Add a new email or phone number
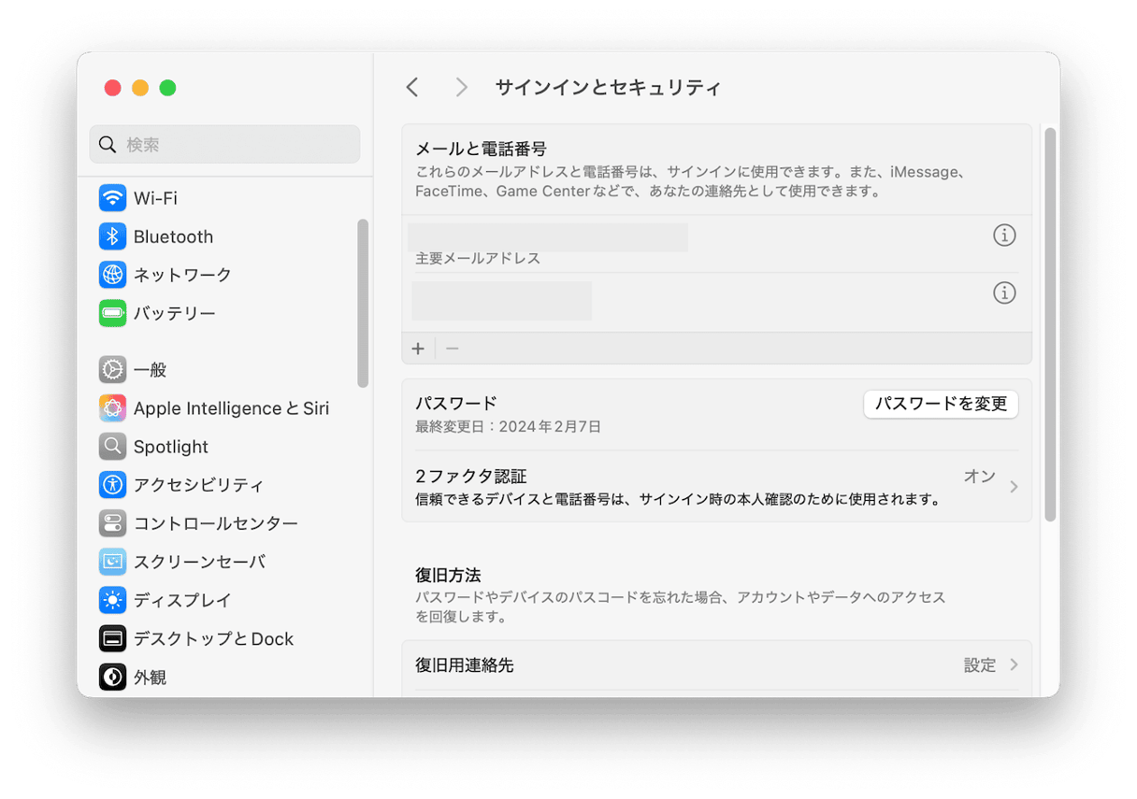 click(x=418, y=348)
